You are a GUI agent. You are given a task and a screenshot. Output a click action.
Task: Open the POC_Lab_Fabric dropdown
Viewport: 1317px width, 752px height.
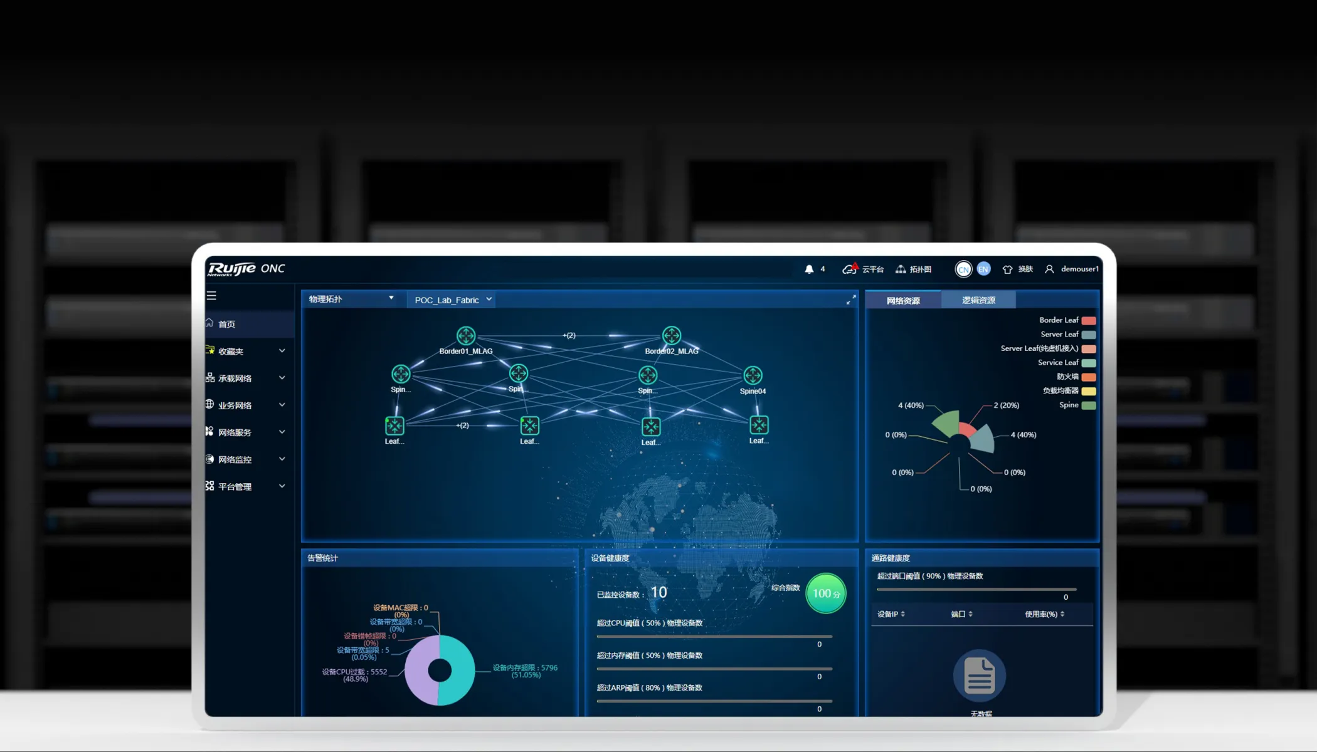(453, 300)
